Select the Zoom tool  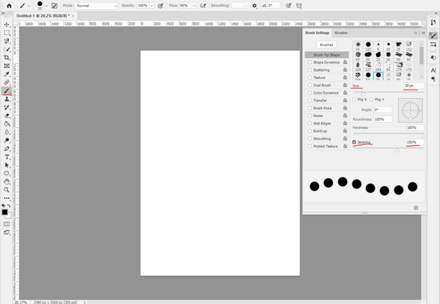click(7, 190)
